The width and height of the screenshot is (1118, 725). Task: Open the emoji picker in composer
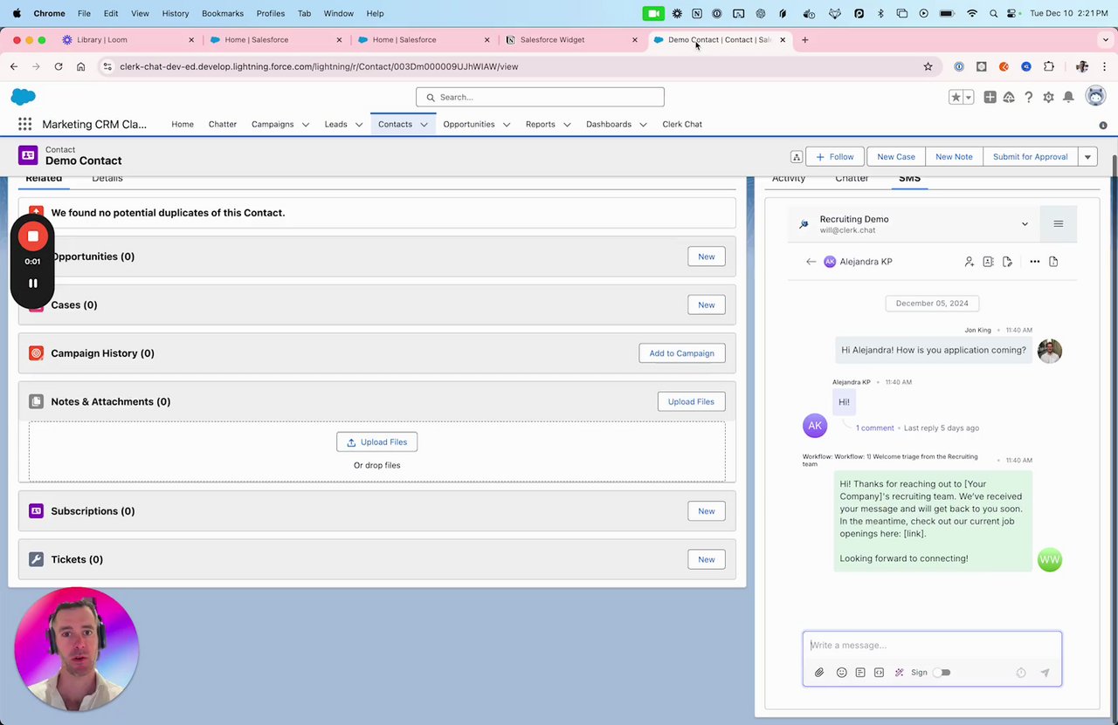841,673
